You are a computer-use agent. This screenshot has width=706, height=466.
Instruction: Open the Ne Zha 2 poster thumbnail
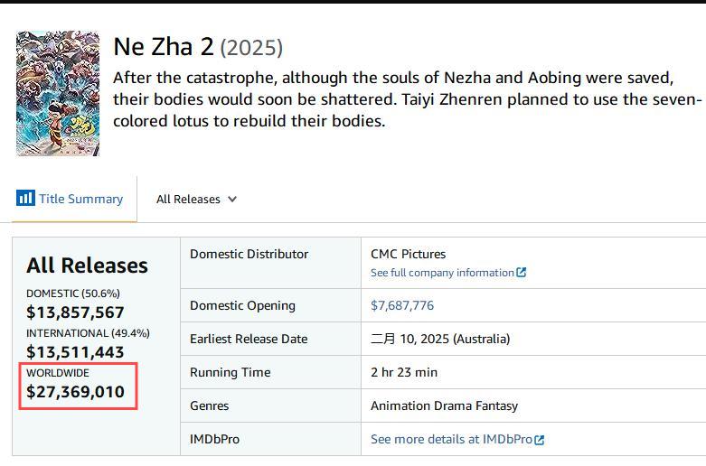(58, 94)
